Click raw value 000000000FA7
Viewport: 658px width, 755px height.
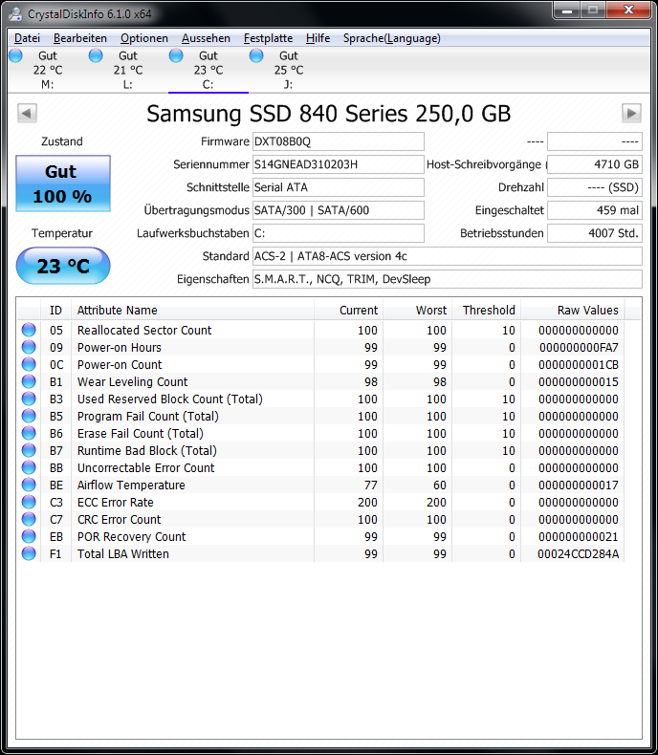tap(579, 347)
